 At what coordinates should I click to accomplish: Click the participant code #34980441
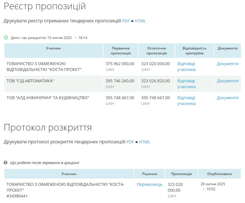tap(17, 196)
